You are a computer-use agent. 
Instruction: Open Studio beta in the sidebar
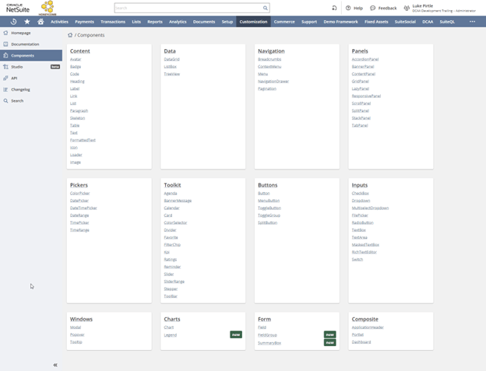[31, 67]
